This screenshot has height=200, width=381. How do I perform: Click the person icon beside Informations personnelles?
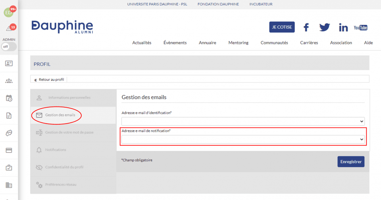click(39, 98)
